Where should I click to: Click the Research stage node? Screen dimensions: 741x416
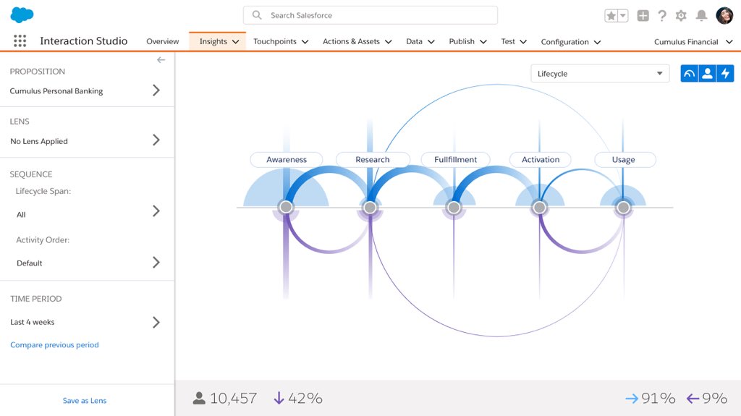click(370, 207)
